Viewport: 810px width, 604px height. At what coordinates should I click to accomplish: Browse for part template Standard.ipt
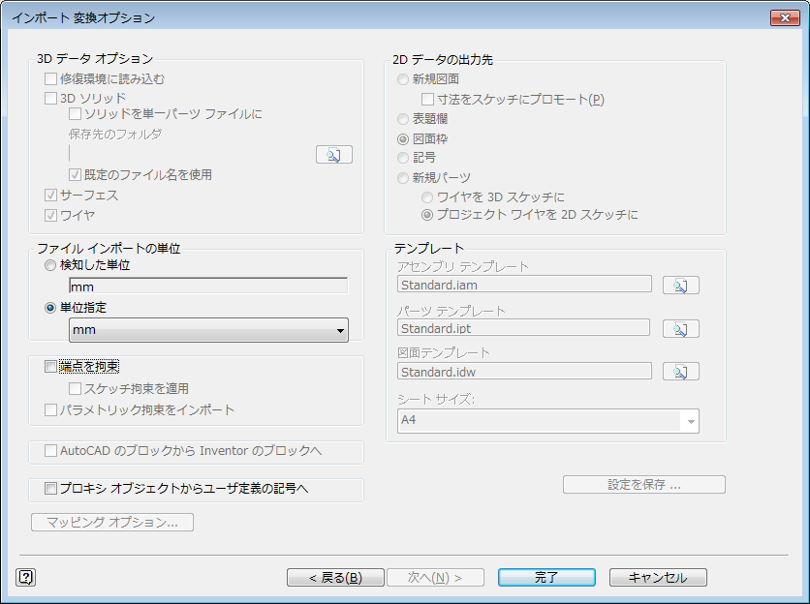pos(680,328)
